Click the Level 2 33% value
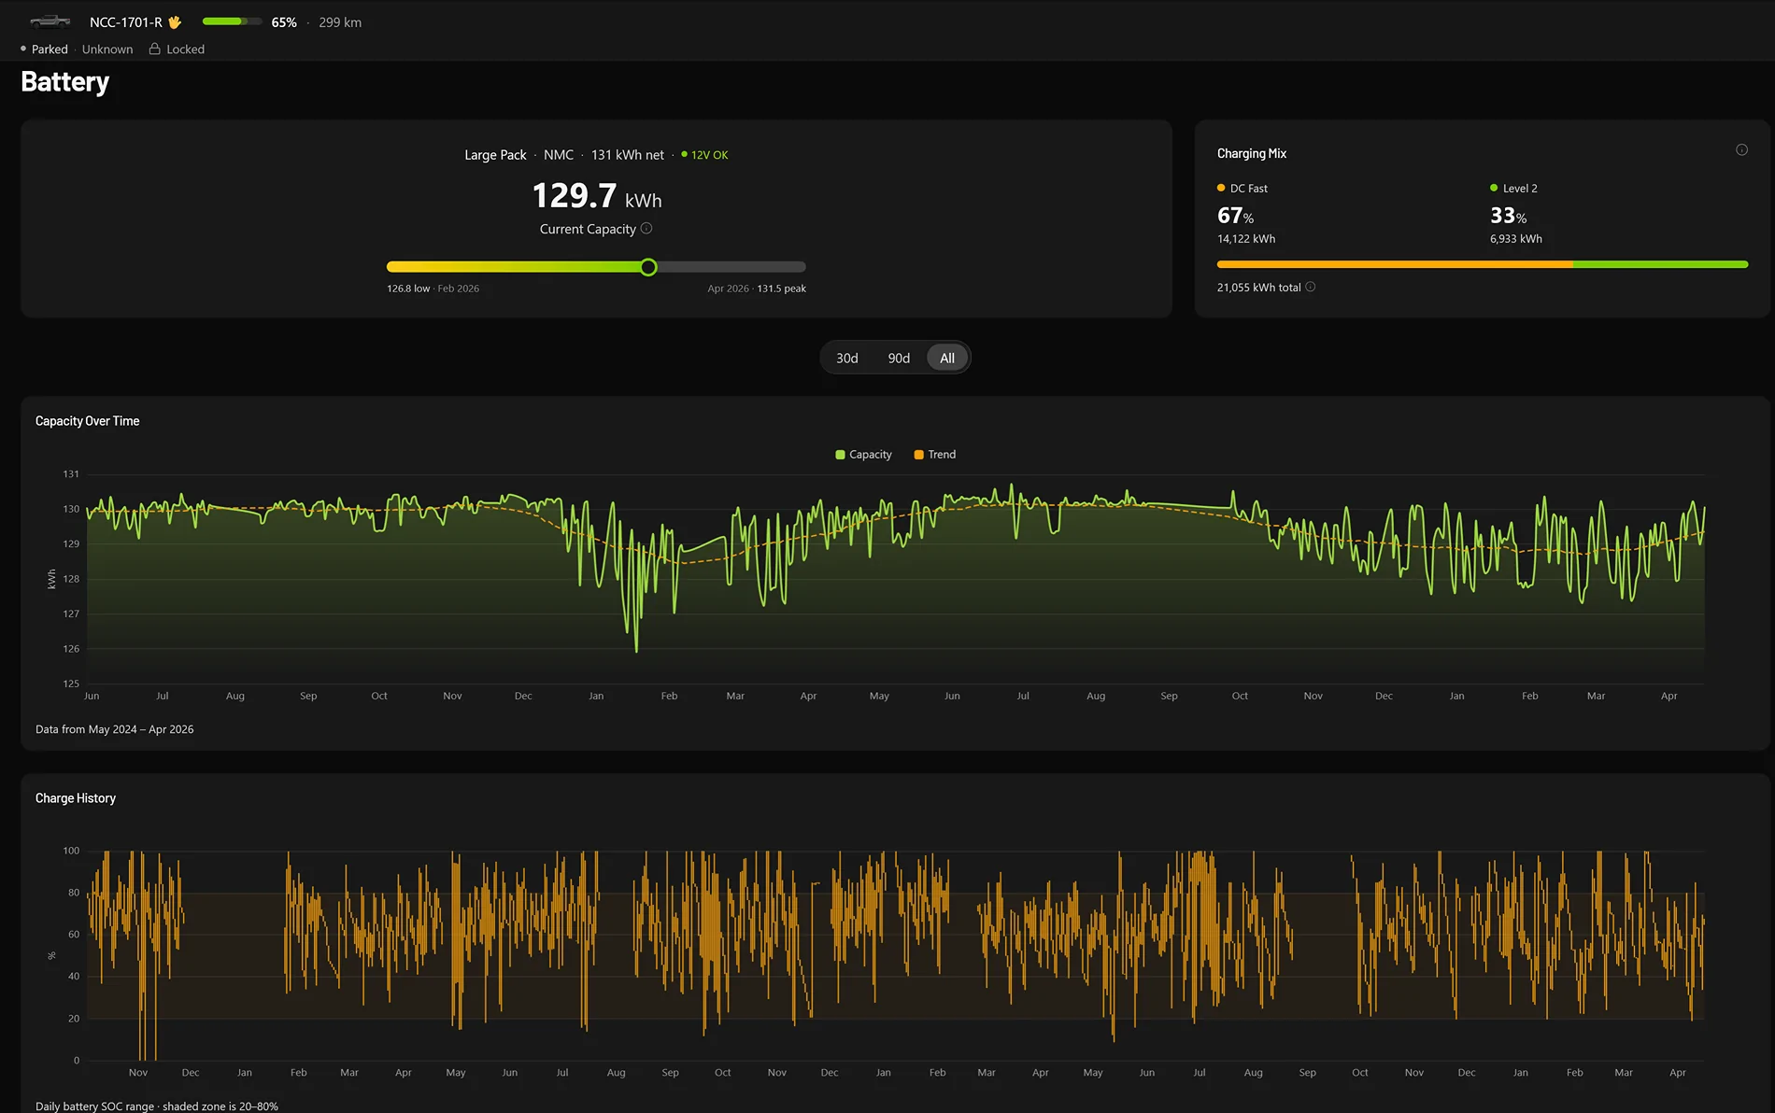The height and width of the screenshot is (1113, 1775). pyautogui.click(x=1508, y=216)
